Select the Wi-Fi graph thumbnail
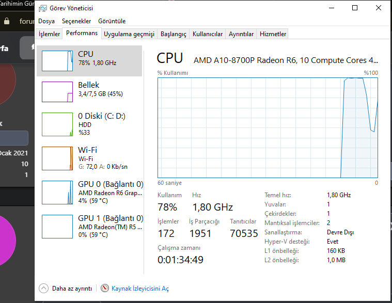This screenshot has width=392, height=303. [x=57, y=158]
